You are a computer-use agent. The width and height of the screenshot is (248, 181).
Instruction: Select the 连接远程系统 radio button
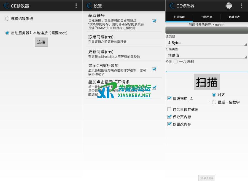[8, 19]
